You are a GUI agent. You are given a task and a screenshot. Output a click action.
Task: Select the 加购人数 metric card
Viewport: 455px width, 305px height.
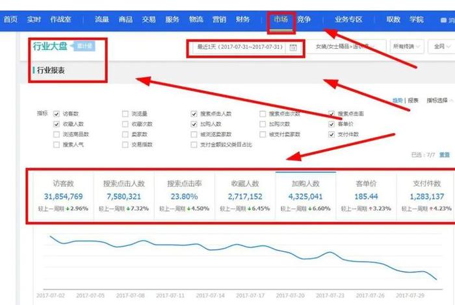pyautogui.click(x=305, y=196)
